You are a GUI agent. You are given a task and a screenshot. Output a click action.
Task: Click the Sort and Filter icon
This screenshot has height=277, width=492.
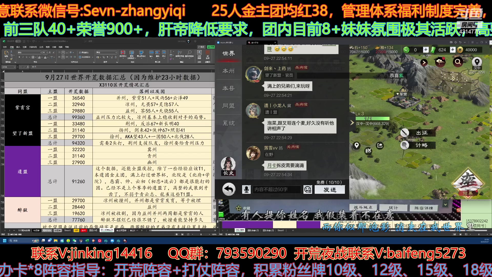pos(180,53)
